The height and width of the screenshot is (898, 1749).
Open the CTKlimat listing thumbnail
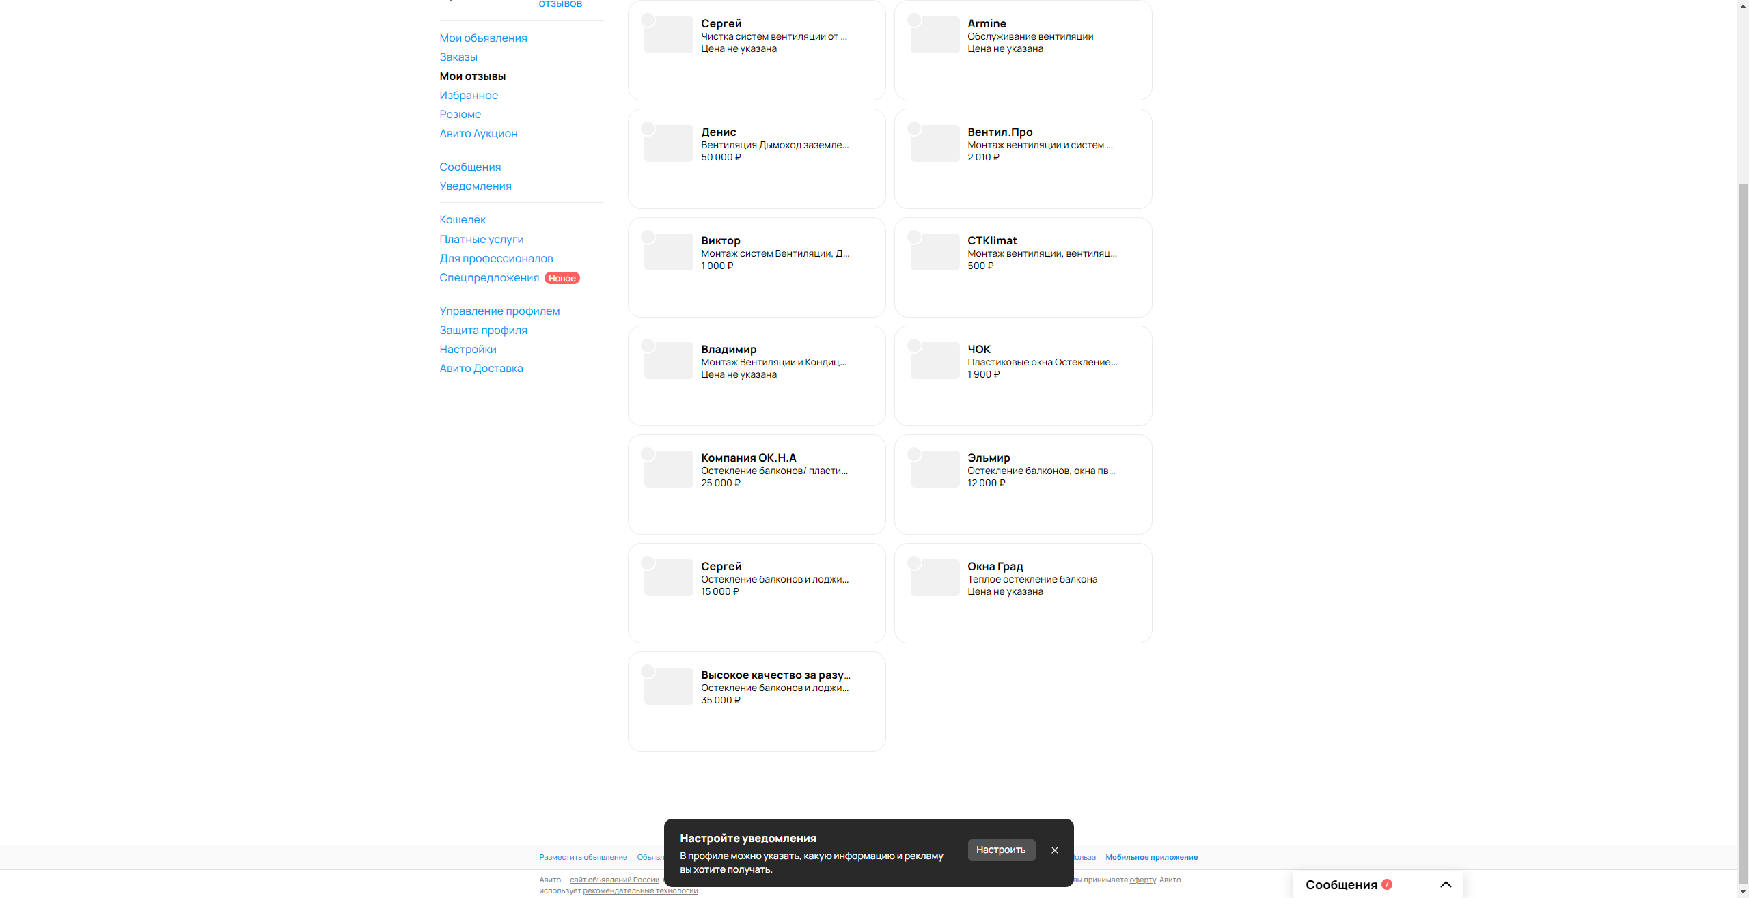935,252
